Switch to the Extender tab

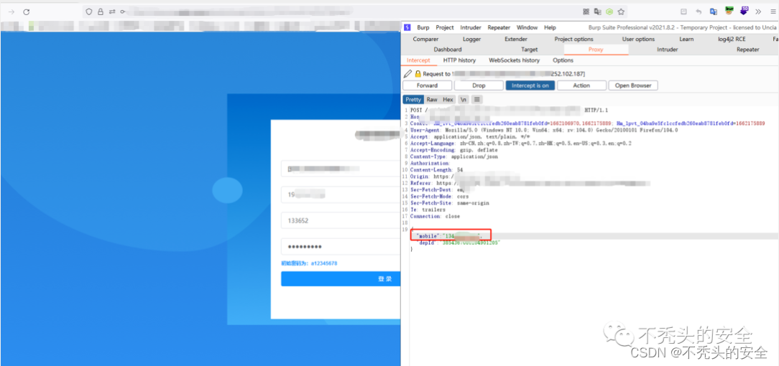click(516, 39)
